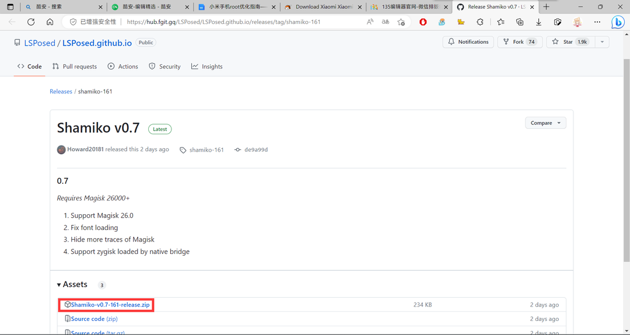Open the red AdBlock extension icon

[x=423, y=22]
